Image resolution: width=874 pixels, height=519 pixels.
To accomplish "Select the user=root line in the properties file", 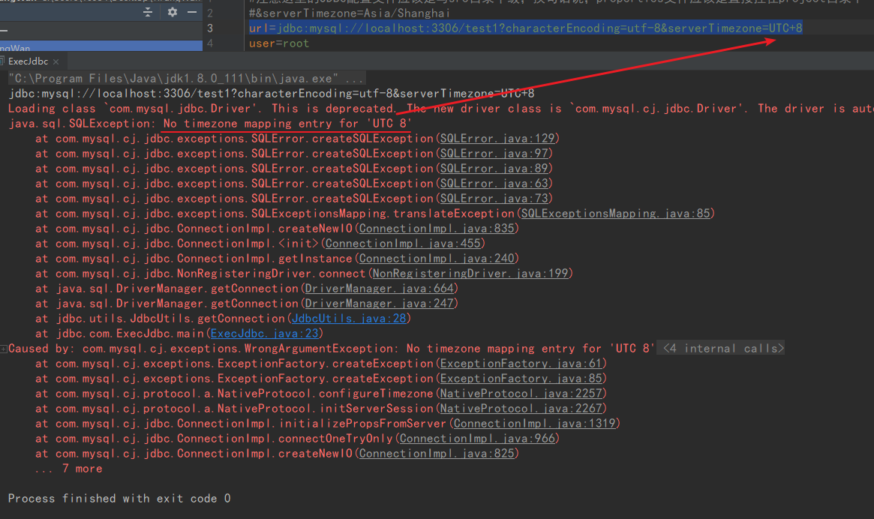I will pyautogui.click(x=278, y=43).
